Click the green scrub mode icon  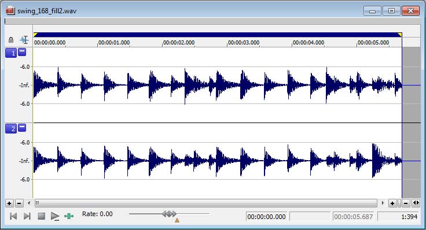click(x=69, y=216)
